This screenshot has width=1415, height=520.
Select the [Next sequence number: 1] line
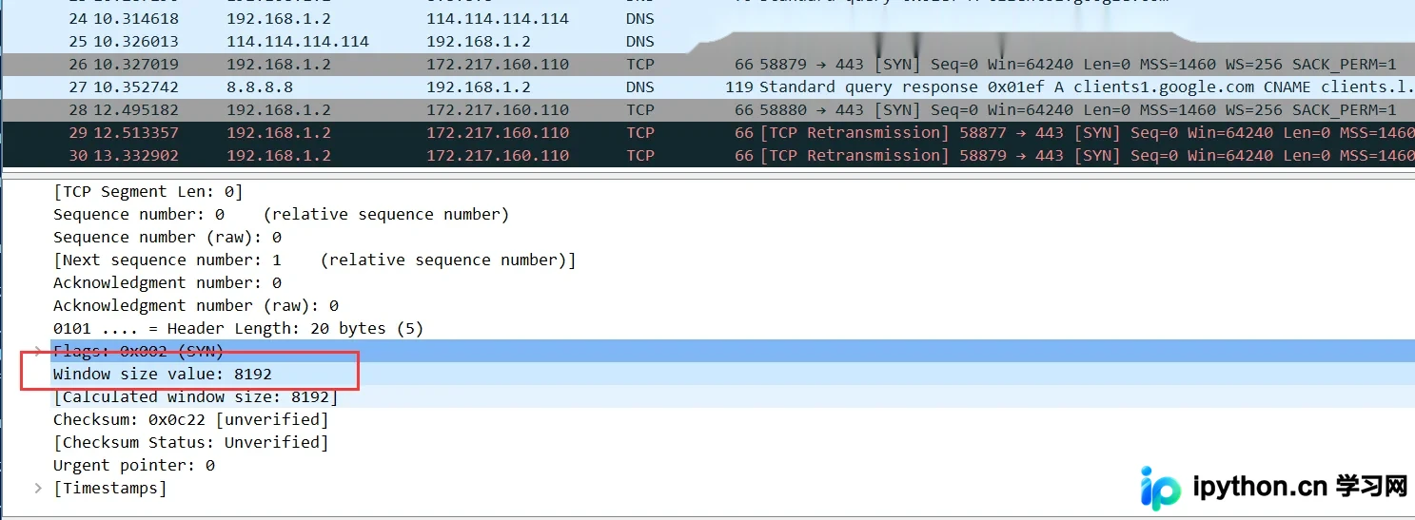click(314, 260)
